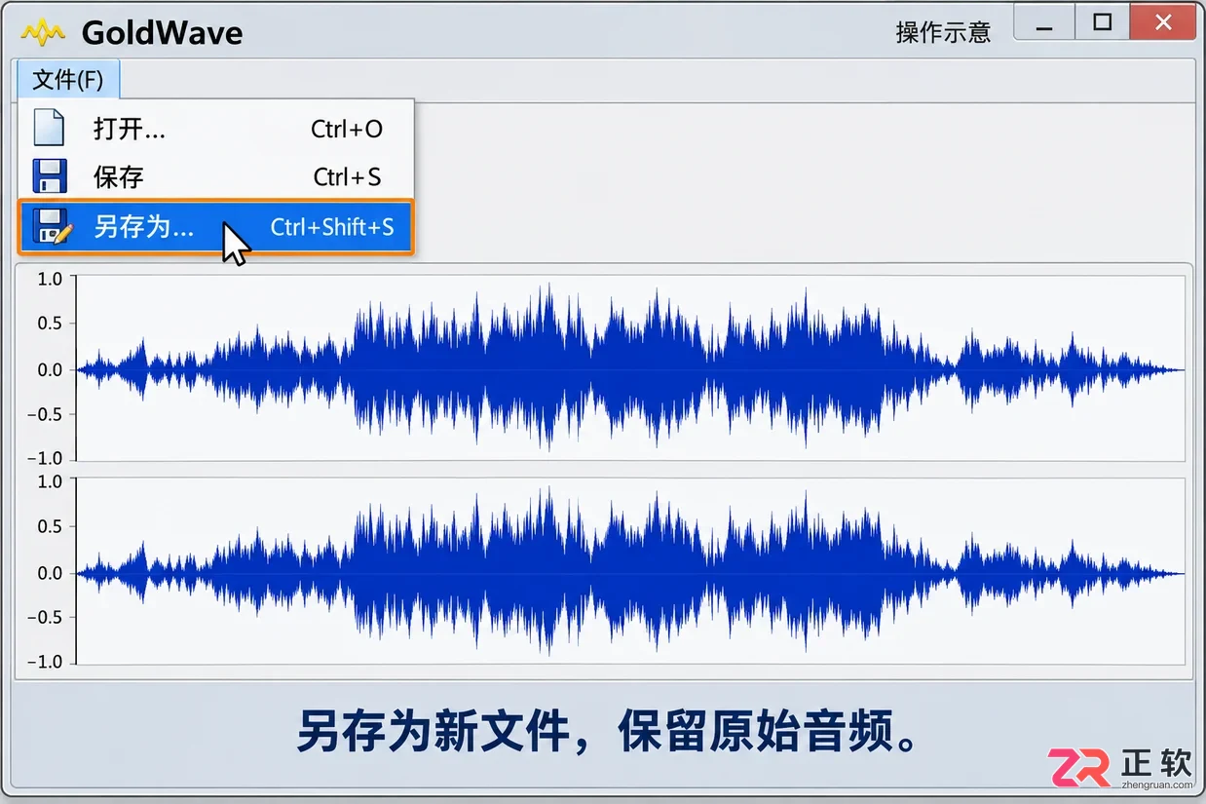Click the upper channel waveform
This screenshot has height=804, width=1206.
pyautogui.click(x=630, y=368)
